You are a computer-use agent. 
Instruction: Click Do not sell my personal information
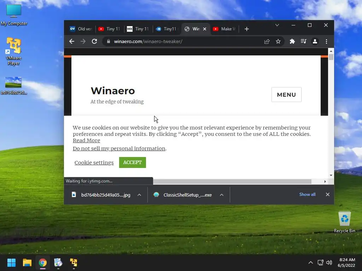click(119, 149)
